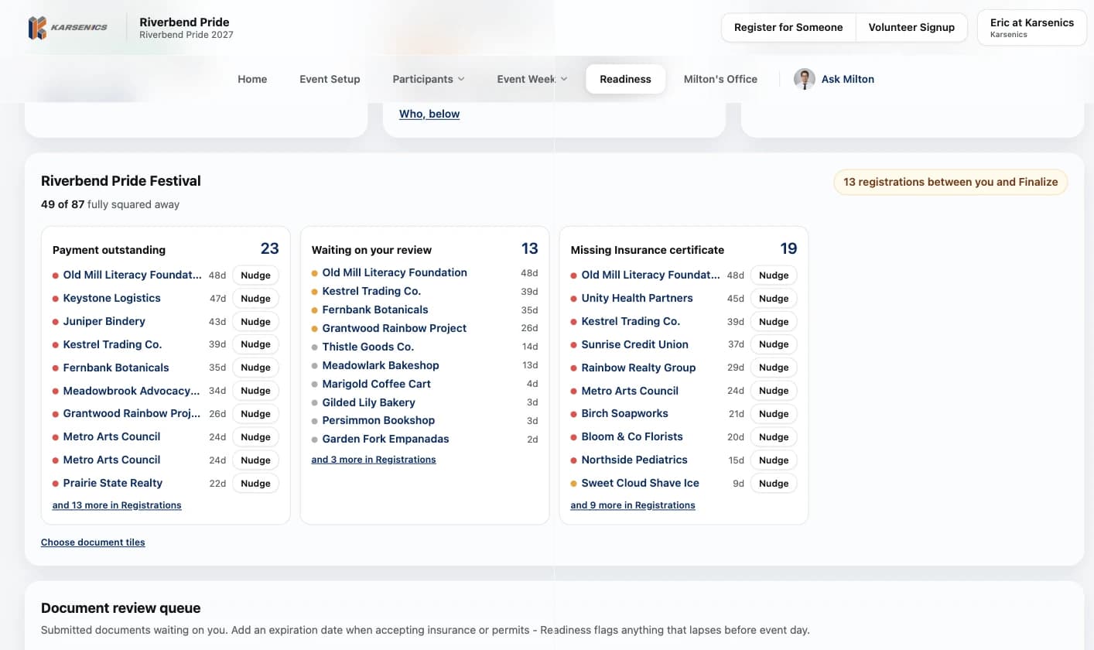Nudge Juniper Bindery about outstanding payment
1094x650 pixels.
coord(255,322)
